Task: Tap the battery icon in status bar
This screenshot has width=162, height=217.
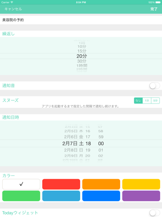Action: coord(158,2)
